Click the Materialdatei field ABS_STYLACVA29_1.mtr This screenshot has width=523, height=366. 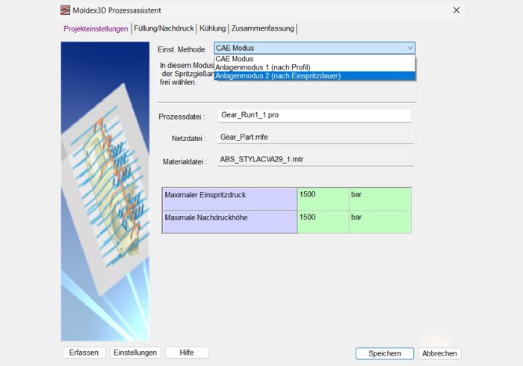point(314,159)
